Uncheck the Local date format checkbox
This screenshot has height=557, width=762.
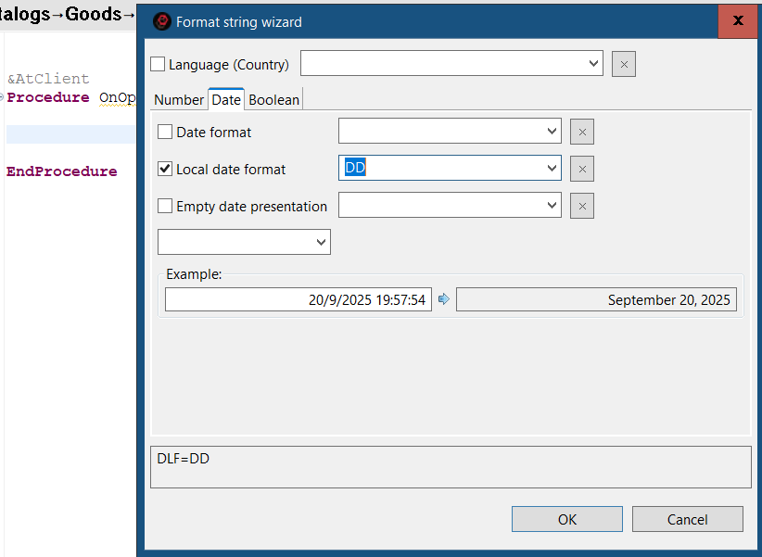(166, 169)
